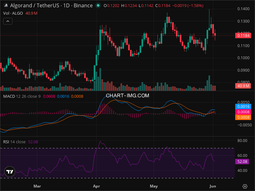
Task: Click the Algorand logo icon
Action: point(6,5)
